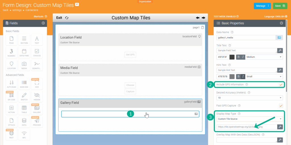Click the Capture button in Media Field
Viewport: 291px width, 145px height.
[x=130, y=91]
